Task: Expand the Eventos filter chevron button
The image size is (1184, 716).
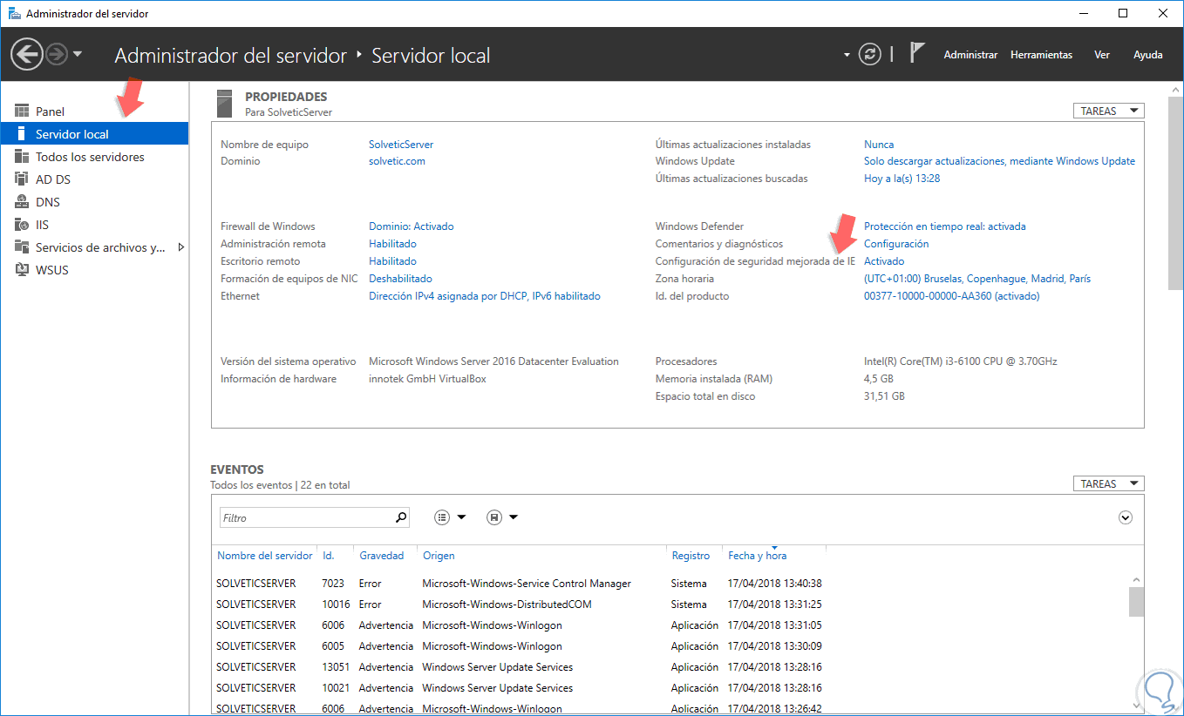Action: tap(1126, 517)
